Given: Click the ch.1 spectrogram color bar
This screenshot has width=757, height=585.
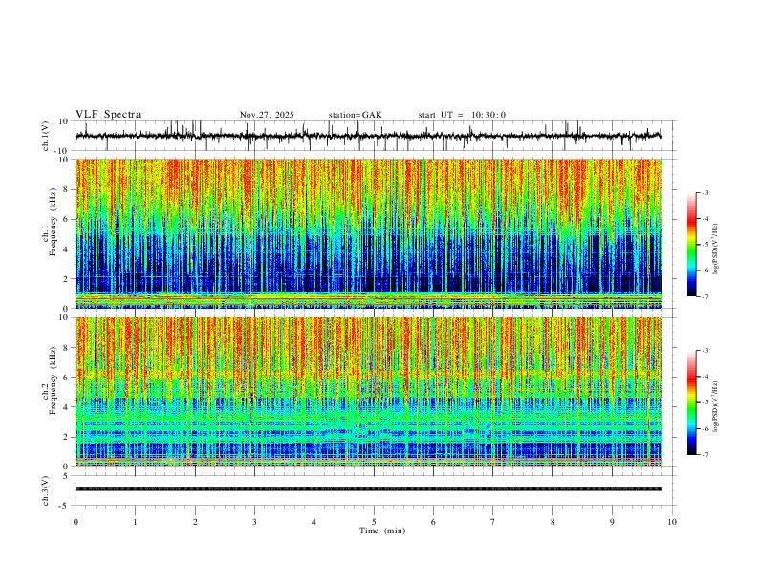Looking at the screenshot, I should [691, 245].
